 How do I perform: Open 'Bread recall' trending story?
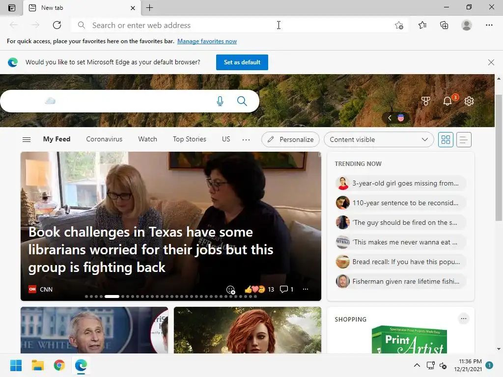point(400,262)
